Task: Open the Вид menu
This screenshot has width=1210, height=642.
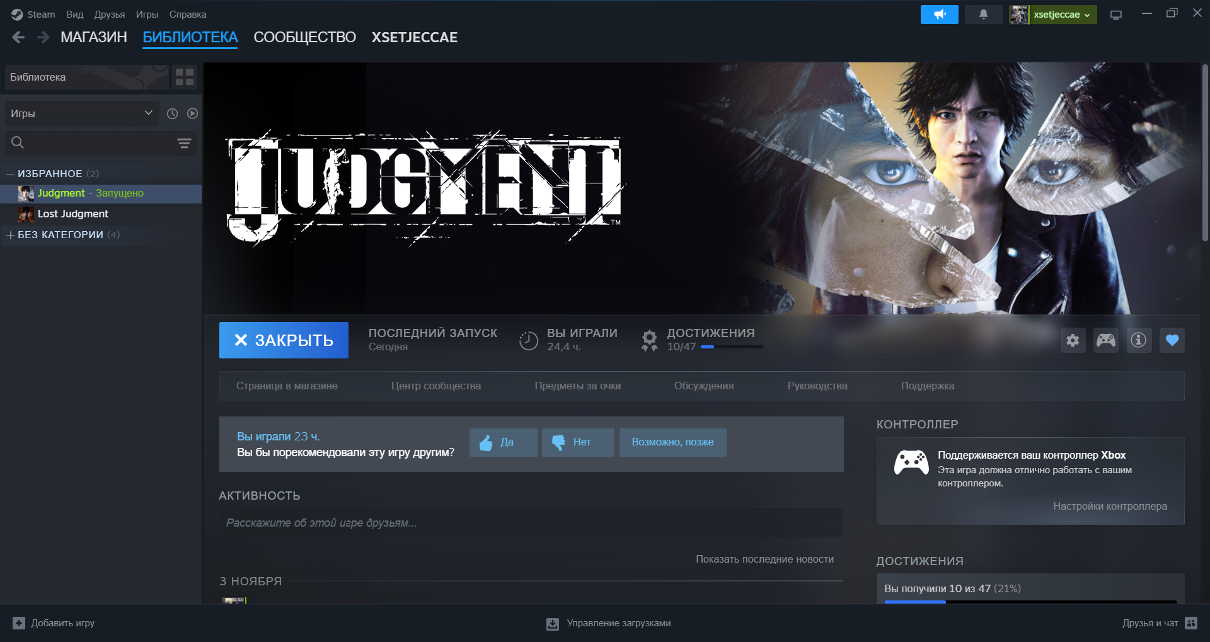Action: [75, 14]
